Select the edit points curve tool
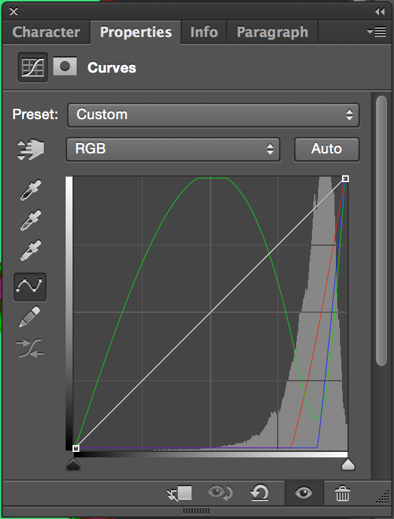Viewport: 394px width, 519px height. coord(29,287)
